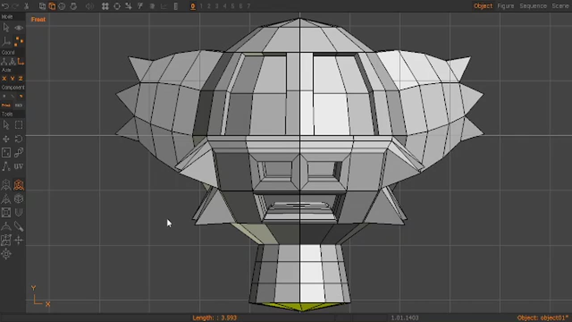This screenshot has height=322, width=572.
Task: Pick the square non-uniform scale tool
Action: [6, 153]
